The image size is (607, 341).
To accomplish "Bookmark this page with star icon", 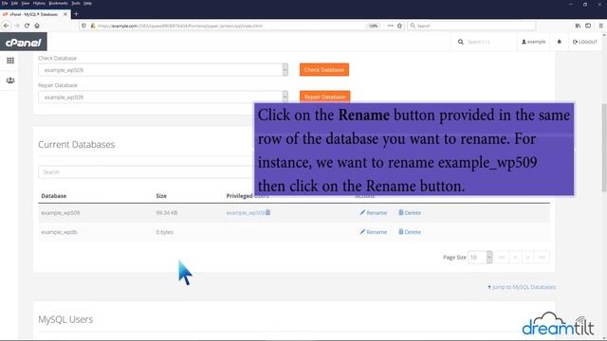I will click(399, 26).
